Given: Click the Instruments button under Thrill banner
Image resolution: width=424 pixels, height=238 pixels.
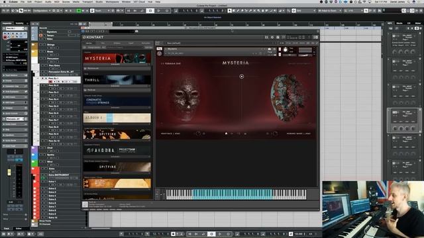Looking at the screenshot, I should coord(115,86).
